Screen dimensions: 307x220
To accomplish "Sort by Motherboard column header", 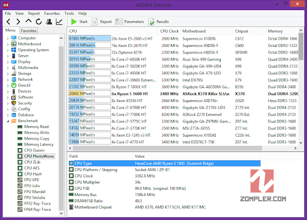I will point(207,31).
